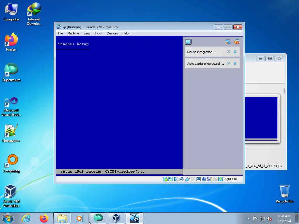Maximize the xp VirtualBox window

click(228, 27)
